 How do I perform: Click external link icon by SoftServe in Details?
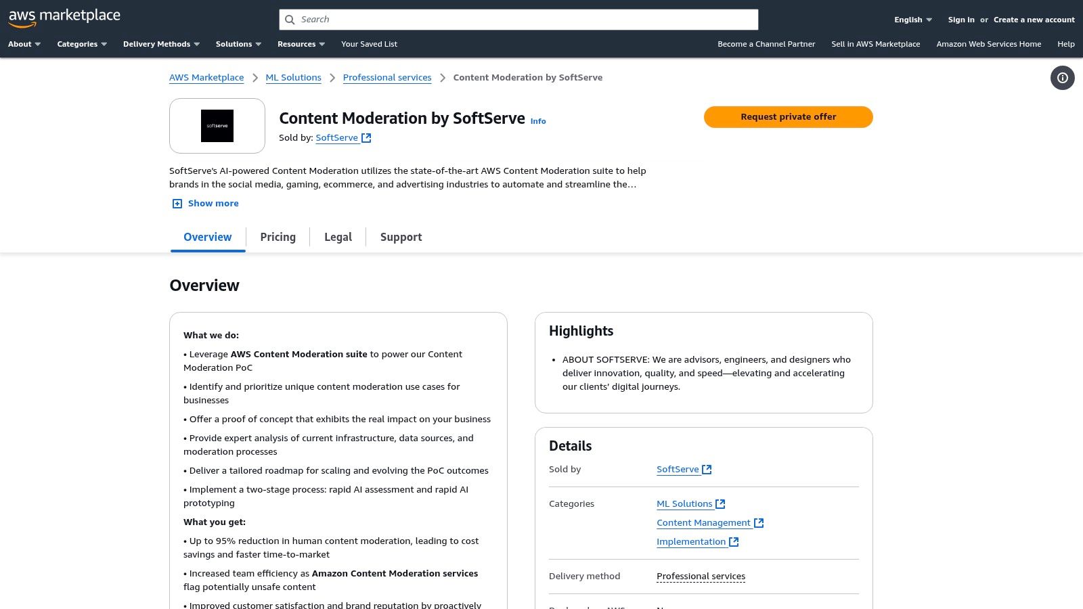click(x=707, y=470)
